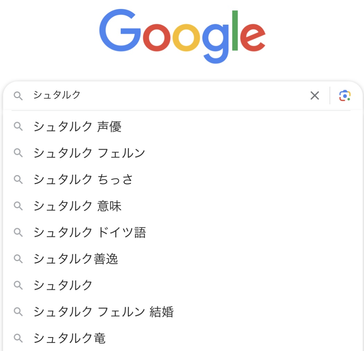Image resolution: width=364 pixels, height=351 pixels.
Task: Choose the シュタルク ちっさ suggestion
Action: [x=83, y=179]
